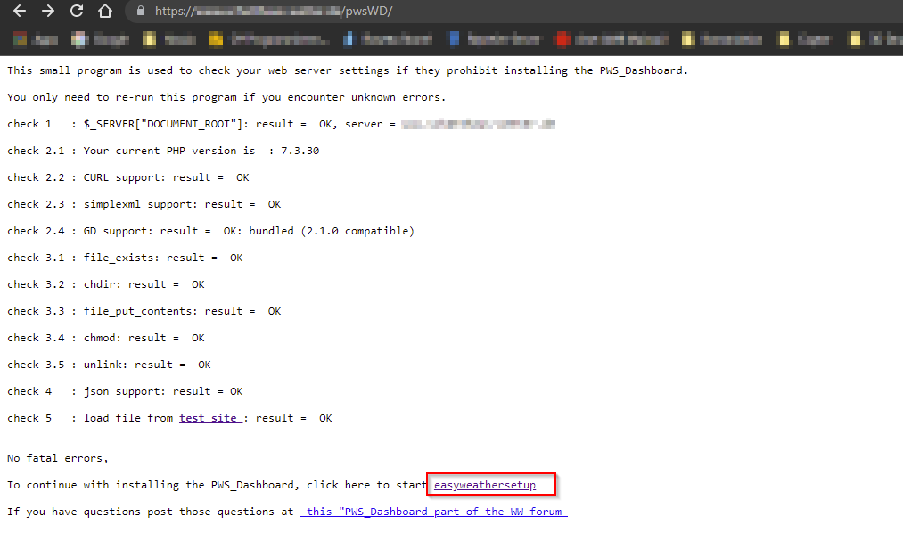Viewport: 903px width, 541px height.
Task: Open the red-icon bookmark in bookmarks bar
Action: click(x=611, y=39)
